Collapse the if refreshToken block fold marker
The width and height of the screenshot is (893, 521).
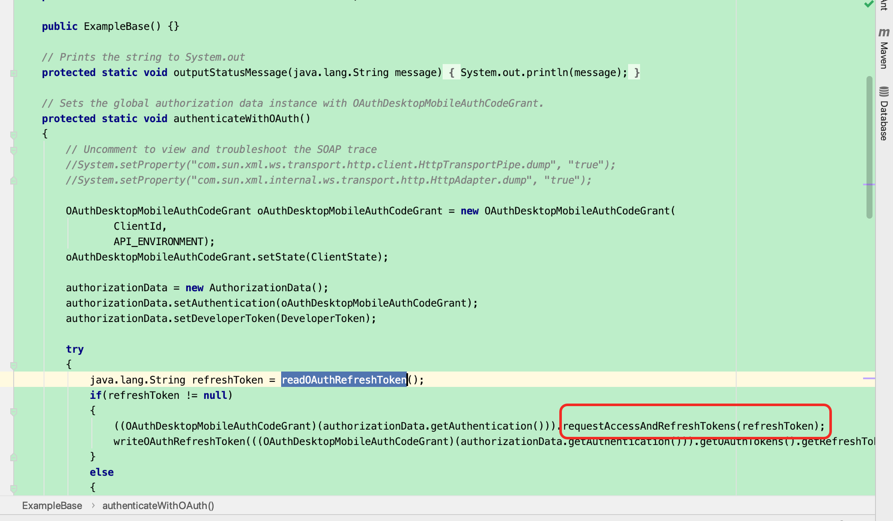pyautogui.click(x=14, y=412)
